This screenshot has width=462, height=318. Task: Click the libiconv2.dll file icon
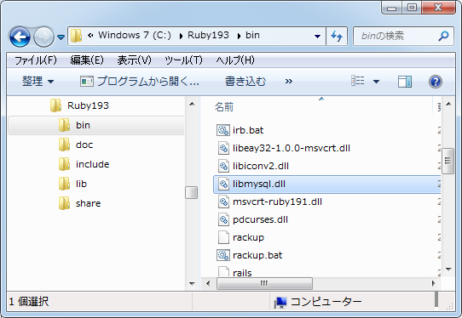[223, 166]
